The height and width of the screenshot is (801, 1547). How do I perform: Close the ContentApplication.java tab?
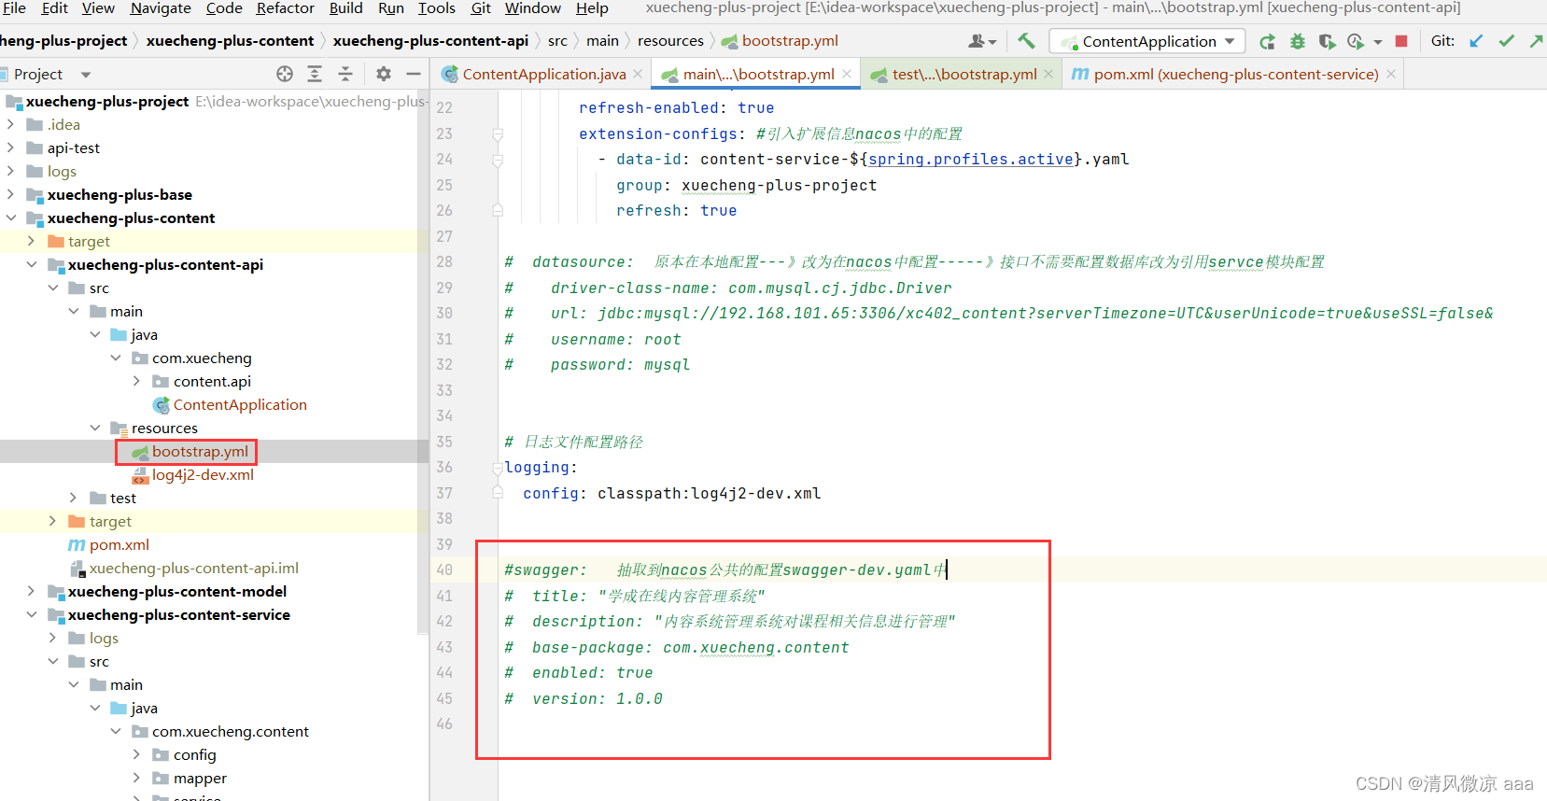(638, 74)
